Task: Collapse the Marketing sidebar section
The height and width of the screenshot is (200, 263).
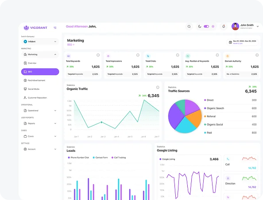Action: click(40, 54)
